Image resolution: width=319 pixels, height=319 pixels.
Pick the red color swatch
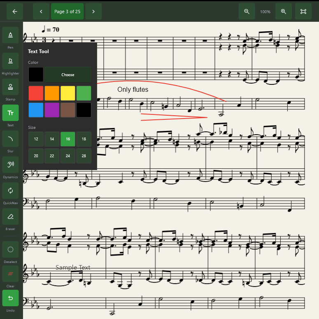[36, 93]
